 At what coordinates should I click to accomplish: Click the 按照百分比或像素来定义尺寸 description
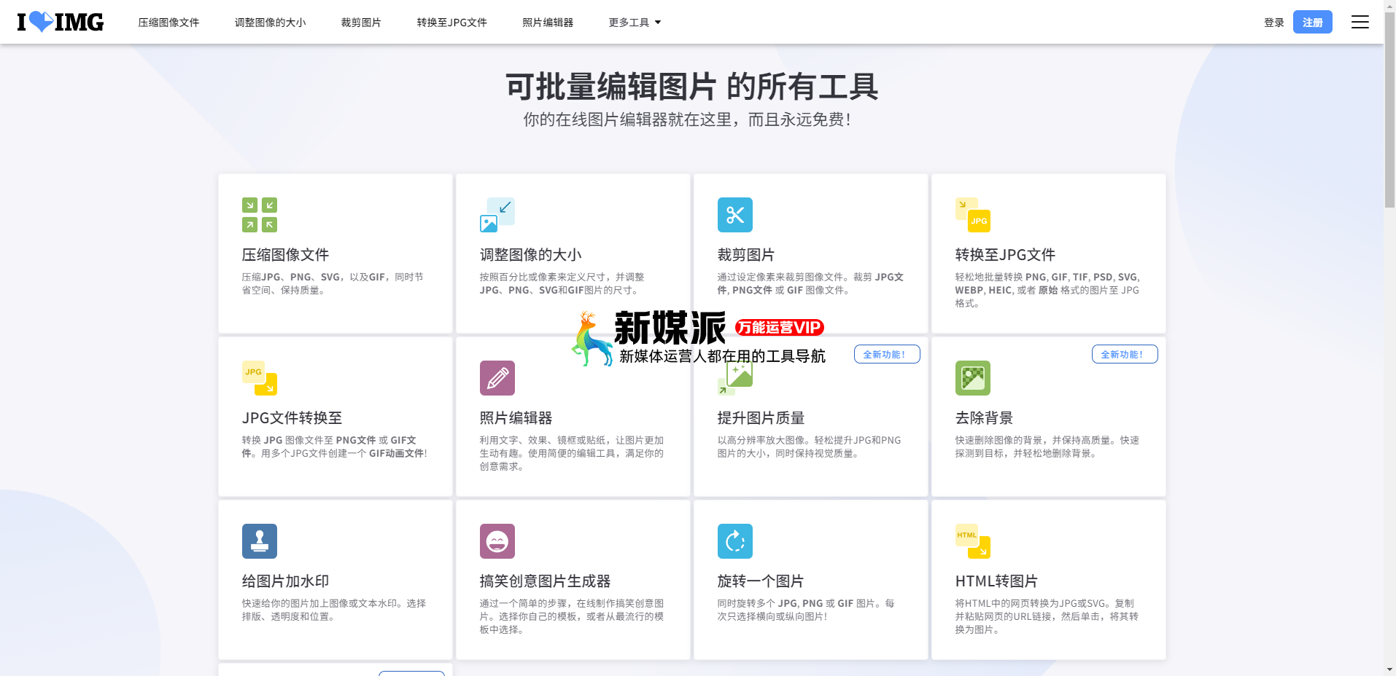click(562, 283)
